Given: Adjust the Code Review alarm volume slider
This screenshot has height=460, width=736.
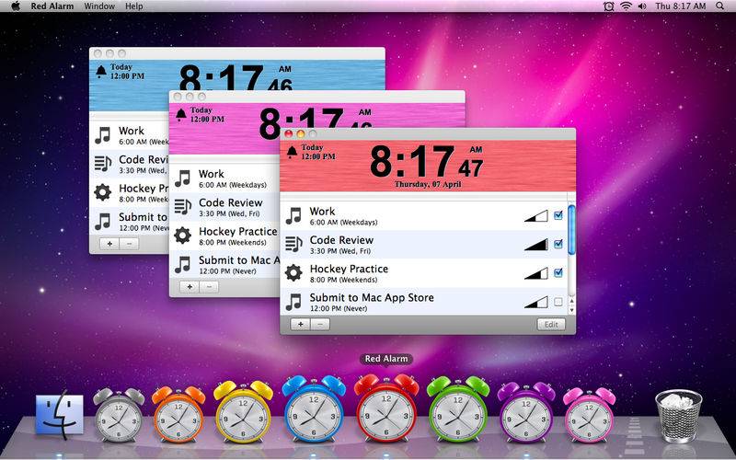Looking at the screenshot, I should [536, 245].
